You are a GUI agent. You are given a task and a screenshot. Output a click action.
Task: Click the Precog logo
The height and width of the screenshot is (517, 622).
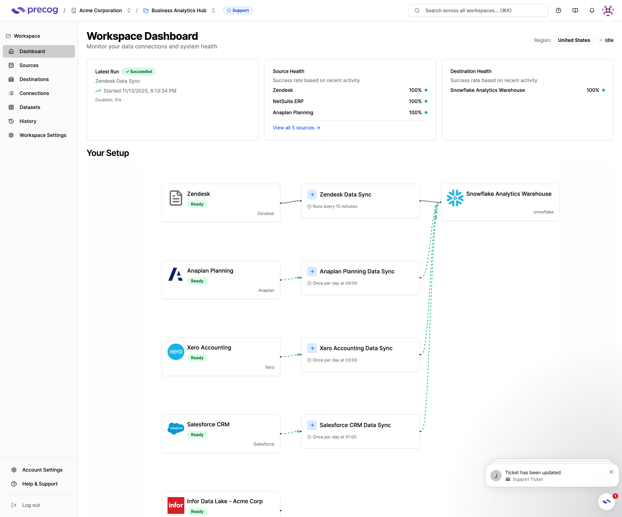tap(34, 10)
